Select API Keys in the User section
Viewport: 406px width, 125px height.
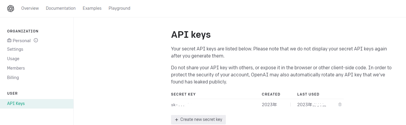pos(16,103)
